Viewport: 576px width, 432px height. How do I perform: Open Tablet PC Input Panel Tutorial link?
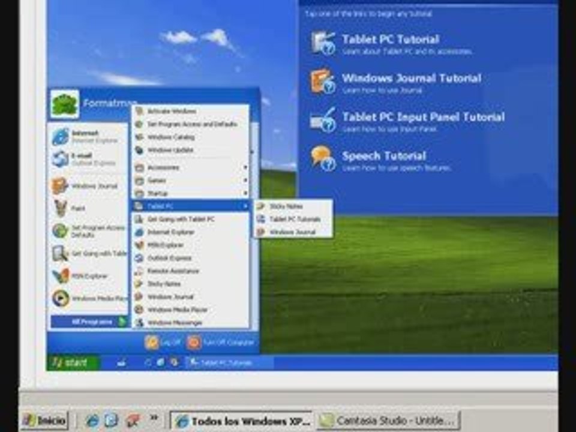pos(423,117)
